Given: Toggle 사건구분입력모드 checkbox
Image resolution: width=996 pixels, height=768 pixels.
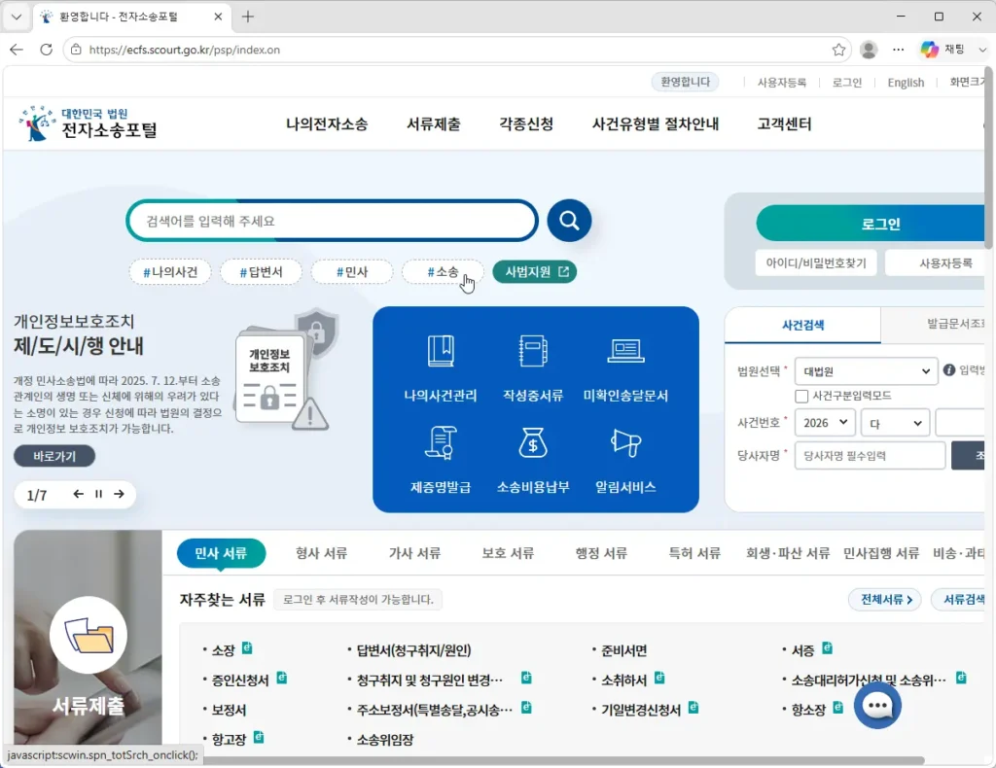Looking at the screenshot, I should tap(801, 396).
